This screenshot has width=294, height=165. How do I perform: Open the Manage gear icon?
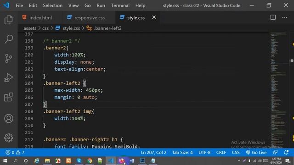(8, 137)
